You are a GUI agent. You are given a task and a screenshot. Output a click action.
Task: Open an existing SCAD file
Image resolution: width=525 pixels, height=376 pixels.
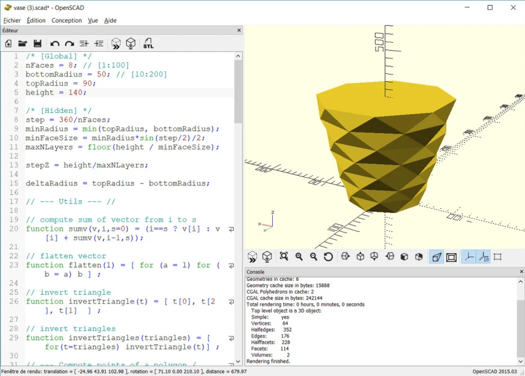pos(23,43)
